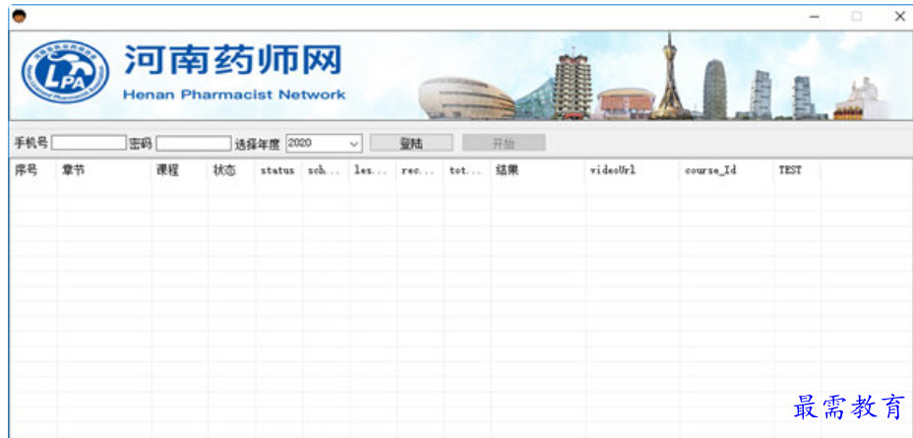Click the 登陆 login button

click(411, 143)
